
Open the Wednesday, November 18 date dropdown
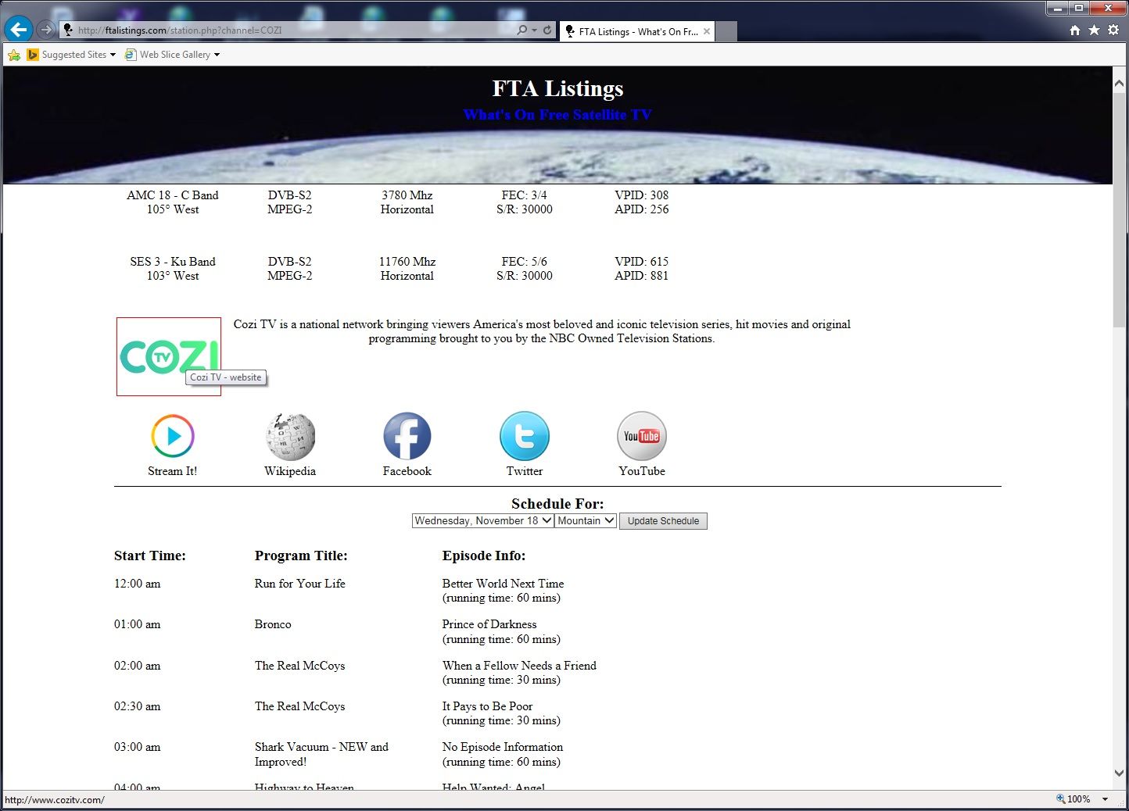(483, 520)
